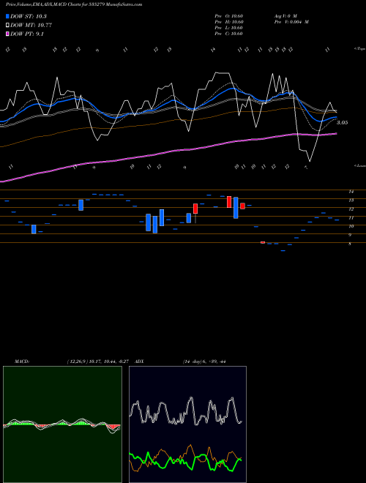
Task: Click the 'Pre H: 10.60' value
Action: click(229, 22)
